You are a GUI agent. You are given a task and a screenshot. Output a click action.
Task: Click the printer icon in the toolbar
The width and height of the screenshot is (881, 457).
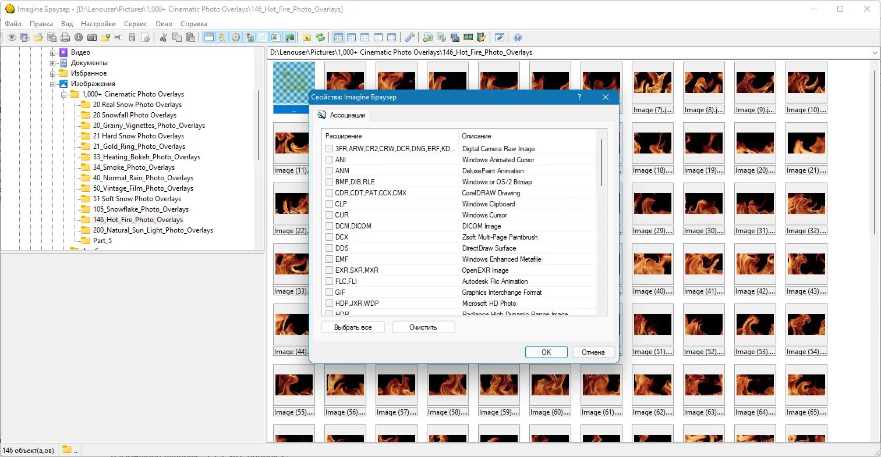point(65,38)
